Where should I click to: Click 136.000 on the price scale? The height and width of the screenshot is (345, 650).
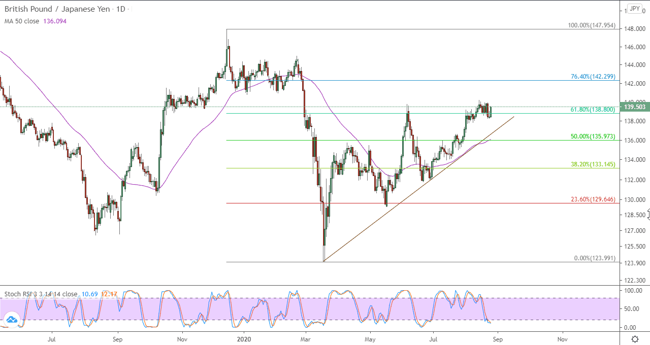pos(634,141)
